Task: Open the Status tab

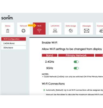Action: (8, 28)
